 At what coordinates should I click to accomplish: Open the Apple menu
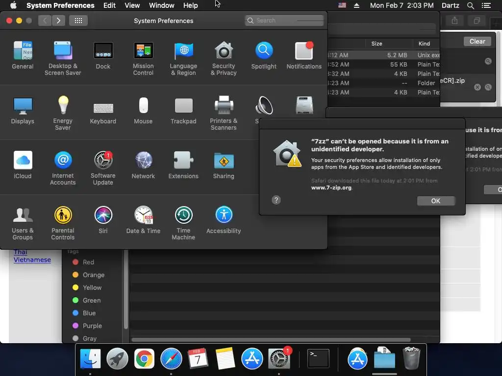(13, 5)
